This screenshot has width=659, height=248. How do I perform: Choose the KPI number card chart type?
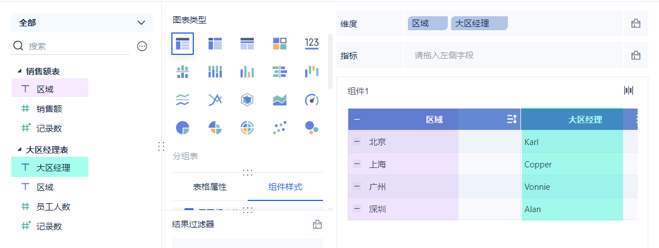coord(312,43)
